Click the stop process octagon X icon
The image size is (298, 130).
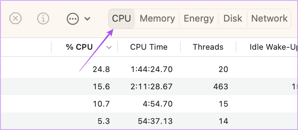(x=16, y=19)
